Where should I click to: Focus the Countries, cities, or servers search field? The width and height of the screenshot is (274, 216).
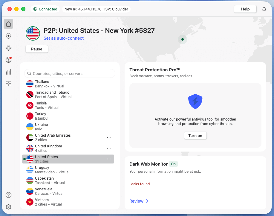tap(70, 73)
